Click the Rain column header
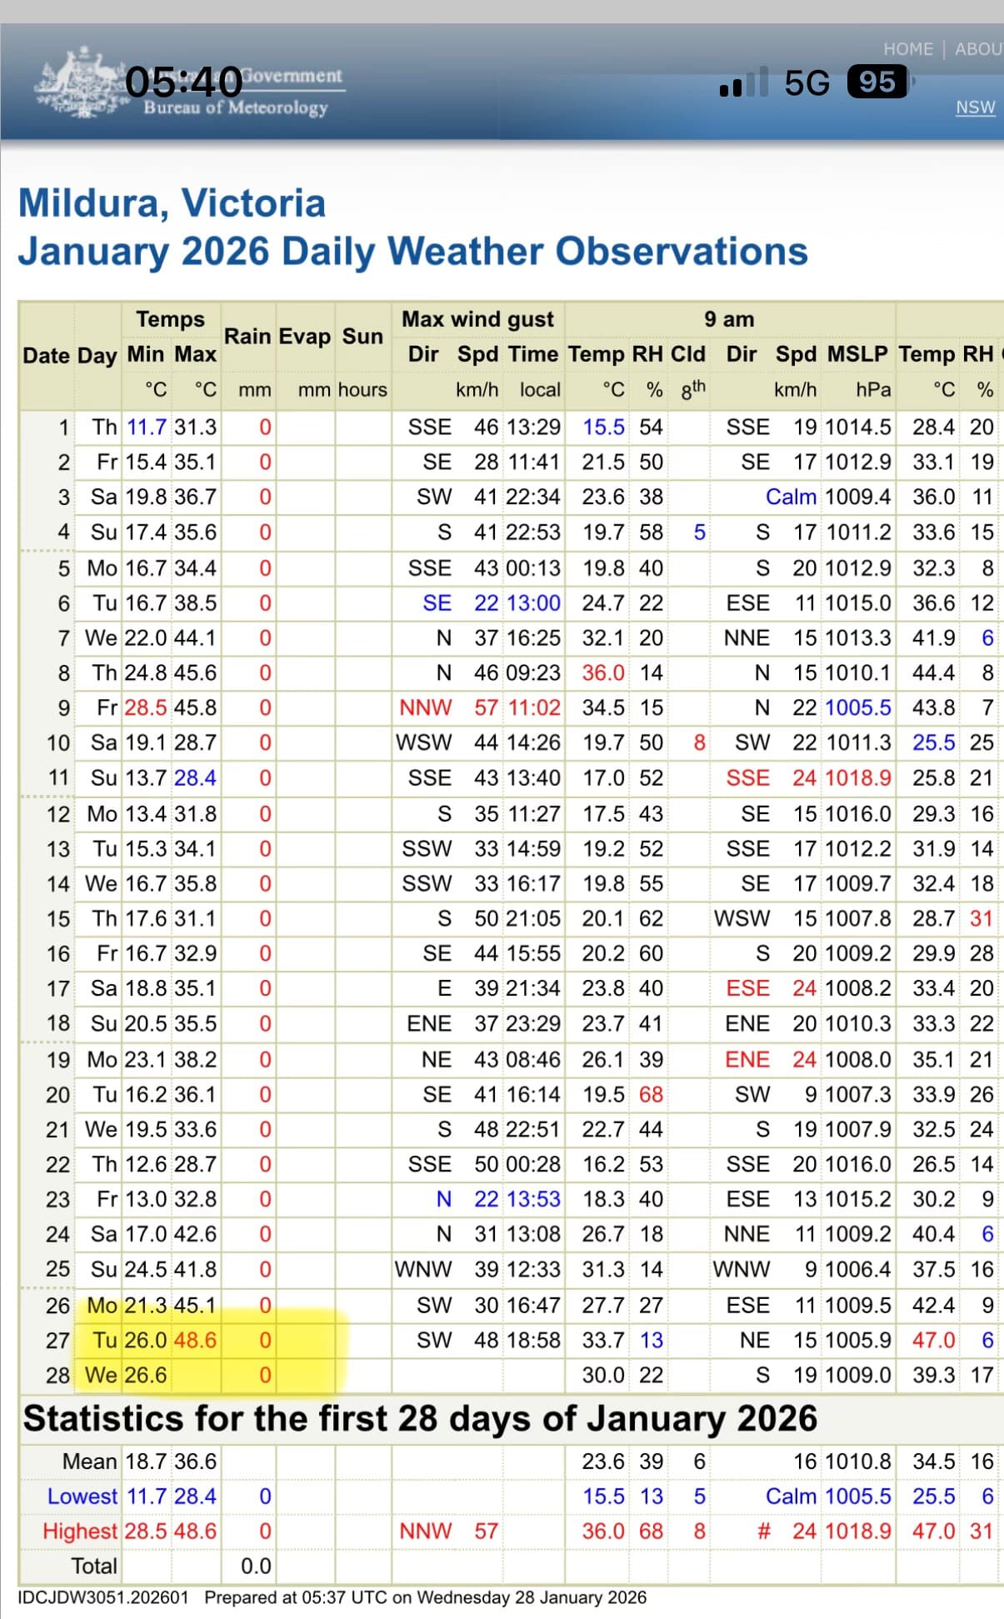The image size is (1004, 1619). click(x=247, y=337)
